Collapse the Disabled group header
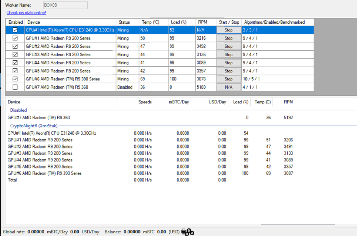This screenshot has height=236, width=357. pyautogui.click(x=18, y=110)
